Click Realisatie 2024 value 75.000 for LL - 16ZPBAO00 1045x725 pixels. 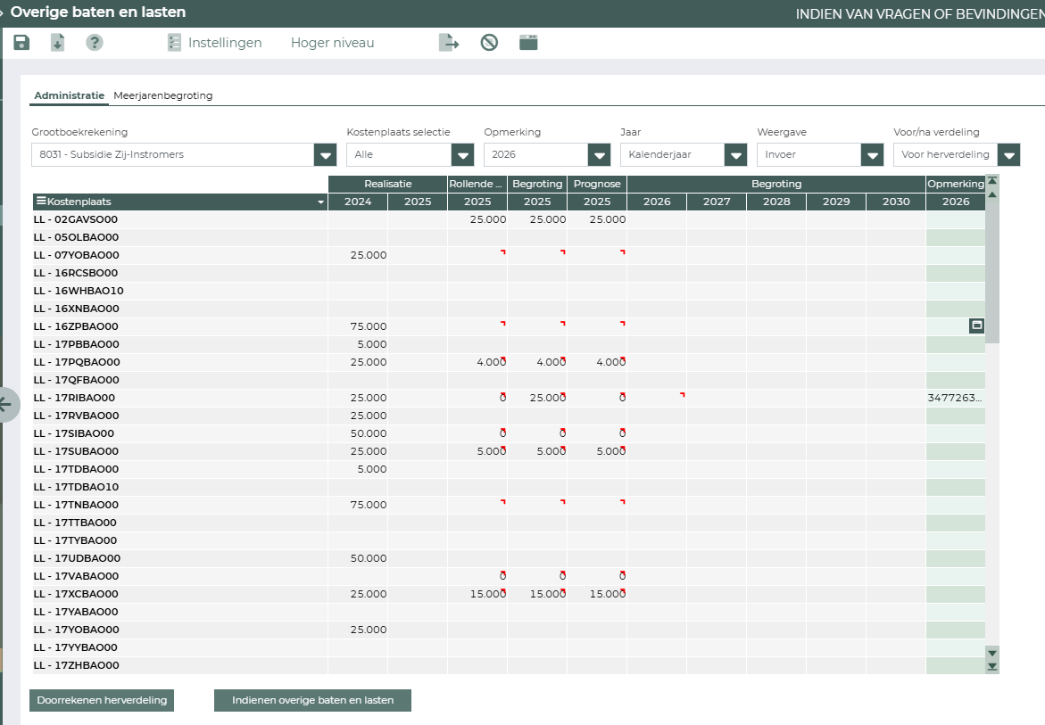pyautogui.click(x=368, y=326)
